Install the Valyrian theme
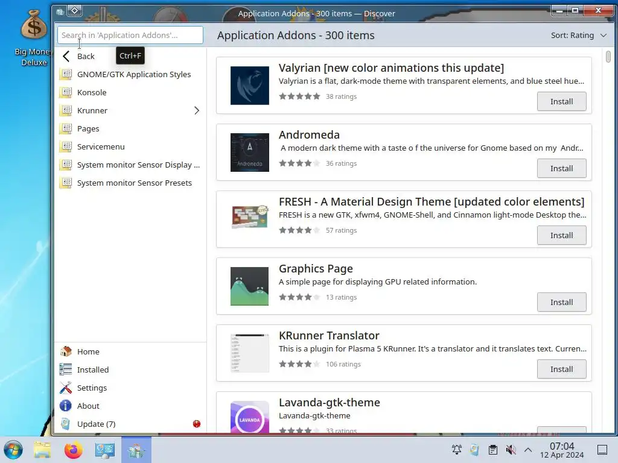The width and height of the screenshot is (618, 463). click(x=561, y=101)
